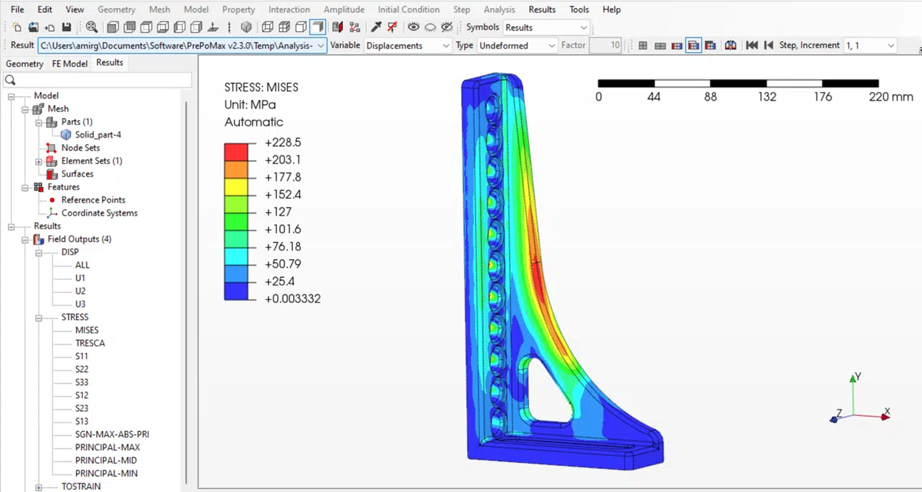Switch to the Geometry tab
922x492 pixels.
pyautogui.click(x=25, y=63)
